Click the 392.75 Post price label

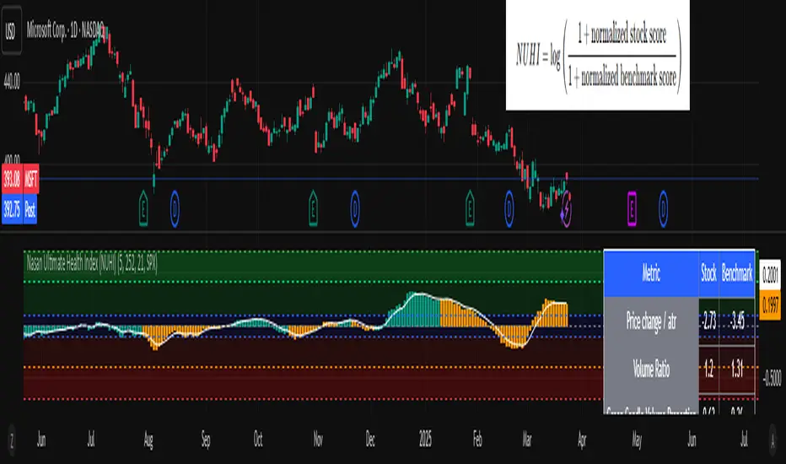(19, 208)
